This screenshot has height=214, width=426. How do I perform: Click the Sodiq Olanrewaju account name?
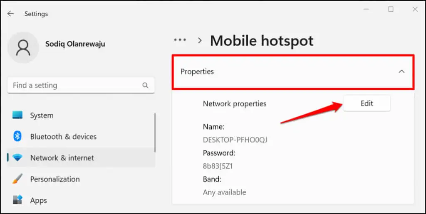pyautogui.click(x=75, y=44)
